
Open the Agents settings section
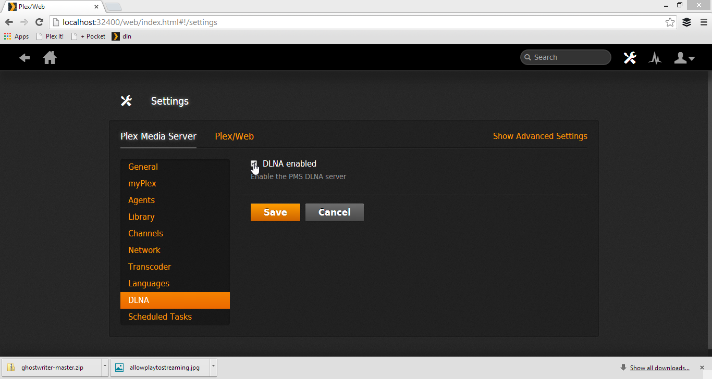[x=175, y=200]
